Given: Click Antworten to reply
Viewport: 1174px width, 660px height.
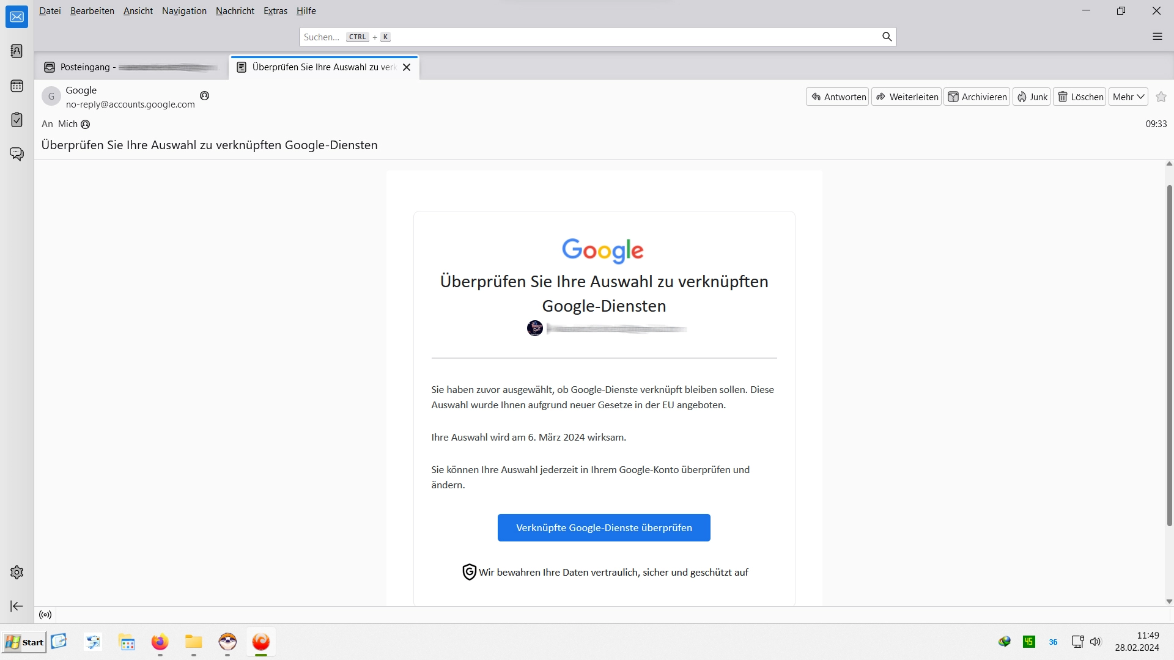Looking at the screenshot, I should pyautogui.click(x=838, y=97).
